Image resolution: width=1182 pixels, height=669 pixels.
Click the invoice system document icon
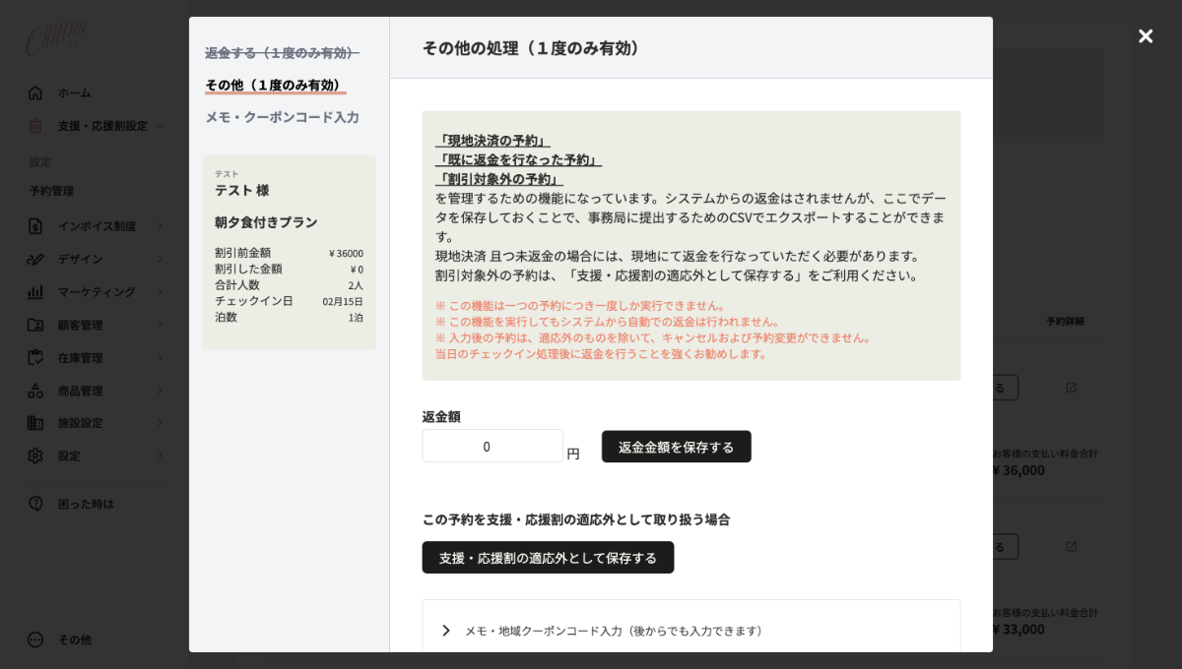click(35, 226)
